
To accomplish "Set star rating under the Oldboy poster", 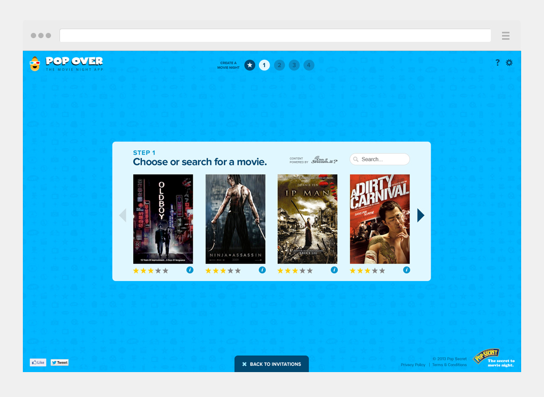I will 150,271.
